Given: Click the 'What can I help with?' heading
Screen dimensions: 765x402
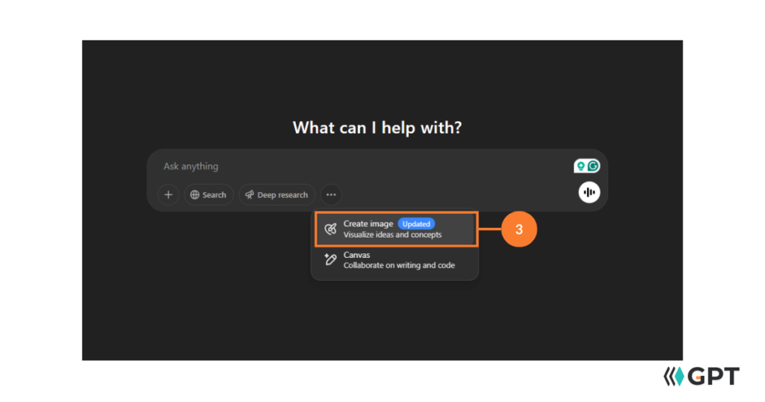Looking at the screenshot, I should [x=377, y=128].
